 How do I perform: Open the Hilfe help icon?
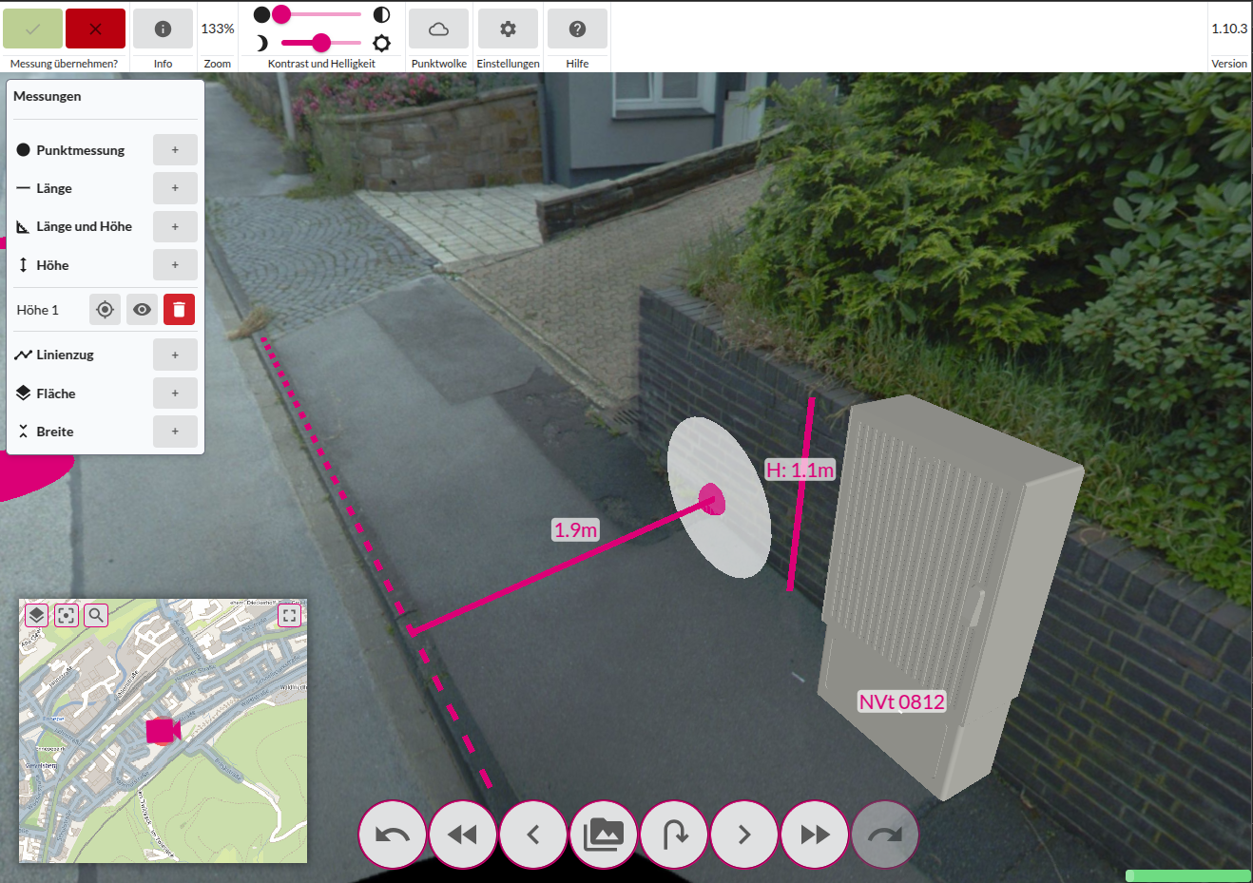tap(577, 29)
